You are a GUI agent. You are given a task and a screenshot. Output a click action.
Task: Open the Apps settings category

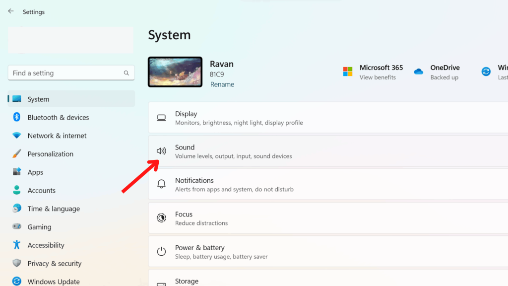[71, 172]
